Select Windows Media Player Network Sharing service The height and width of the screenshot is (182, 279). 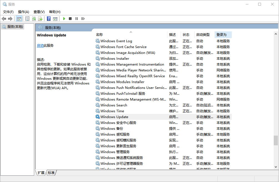point(163,70)
